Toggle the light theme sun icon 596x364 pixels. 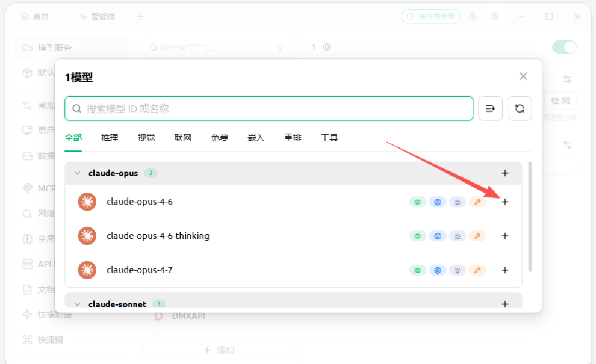click(x=473, y=17)
